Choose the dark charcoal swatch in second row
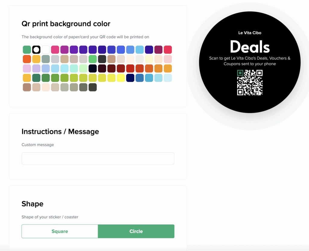 (102, 59)
